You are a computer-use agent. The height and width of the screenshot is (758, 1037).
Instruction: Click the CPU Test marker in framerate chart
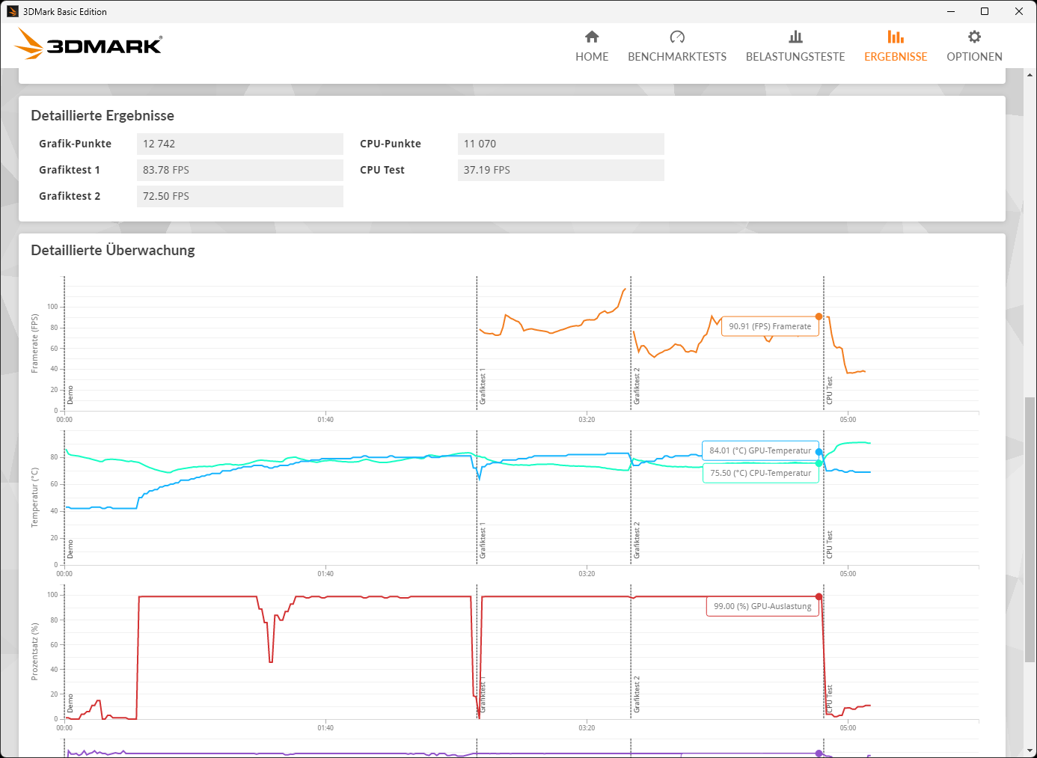829,391
